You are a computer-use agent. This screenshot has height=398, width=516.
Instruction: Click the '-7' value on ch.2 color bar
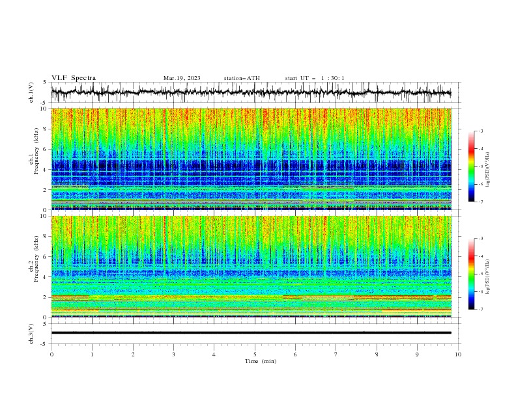coord(481,310)
